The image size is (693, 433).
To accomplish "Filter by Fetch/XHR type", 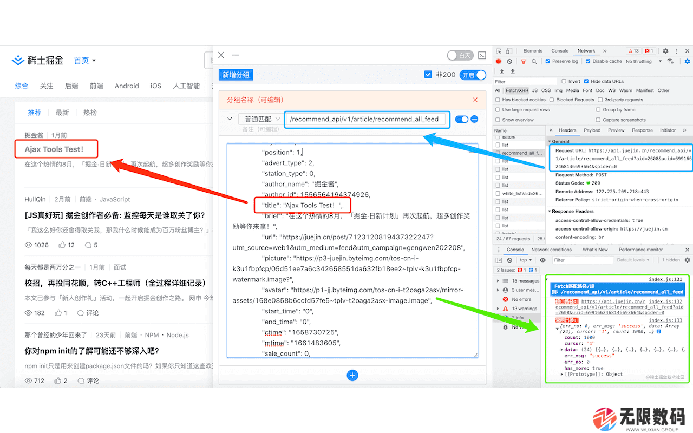I will point(517,90).
